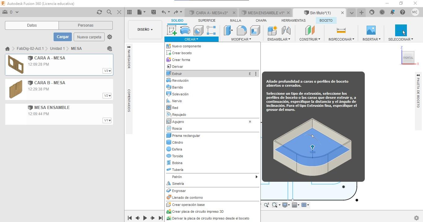Open the Construir dropdown menu

coord(310,39)
